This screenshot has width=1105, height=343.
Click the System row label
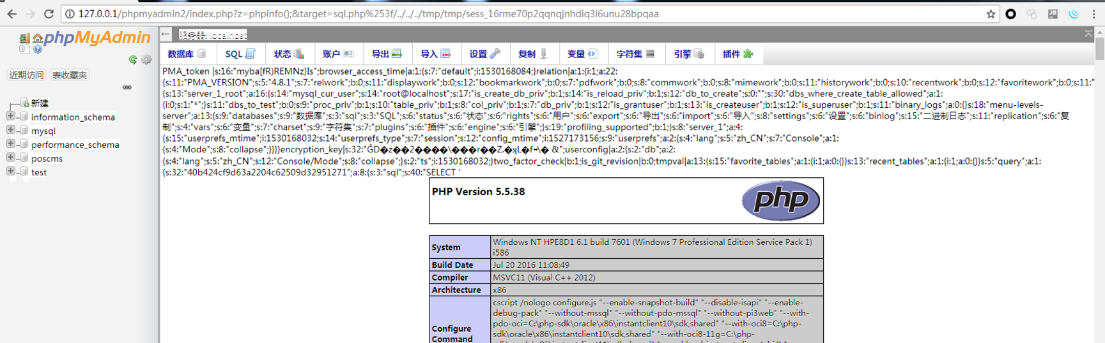click(445, 247)
